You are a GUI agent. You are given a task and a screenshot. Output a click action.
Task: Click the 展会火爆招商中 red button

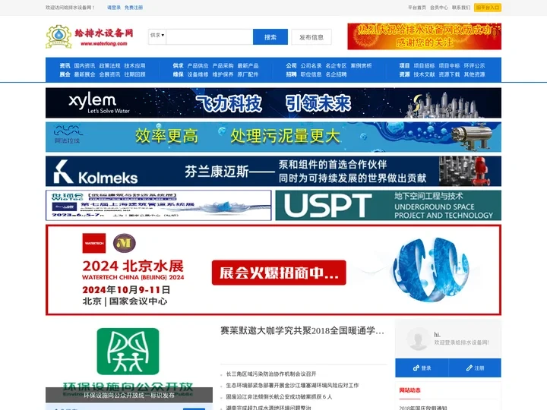(279, 273)
